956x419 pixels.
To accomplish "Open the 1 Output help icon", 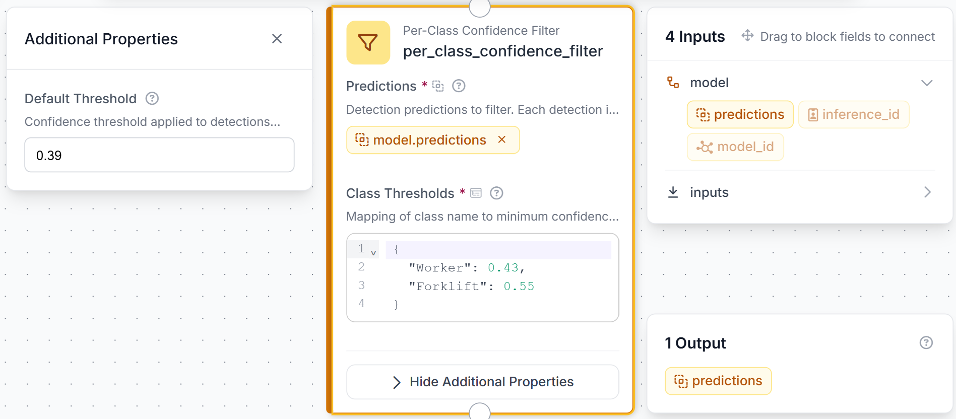I will coord(926,343).
